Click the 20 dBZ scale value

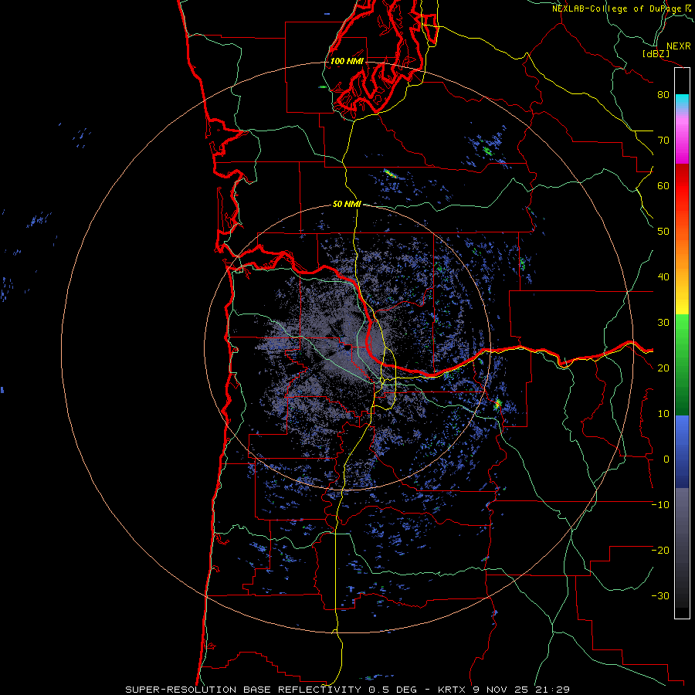pyautogui.click(x=663, y=368)
